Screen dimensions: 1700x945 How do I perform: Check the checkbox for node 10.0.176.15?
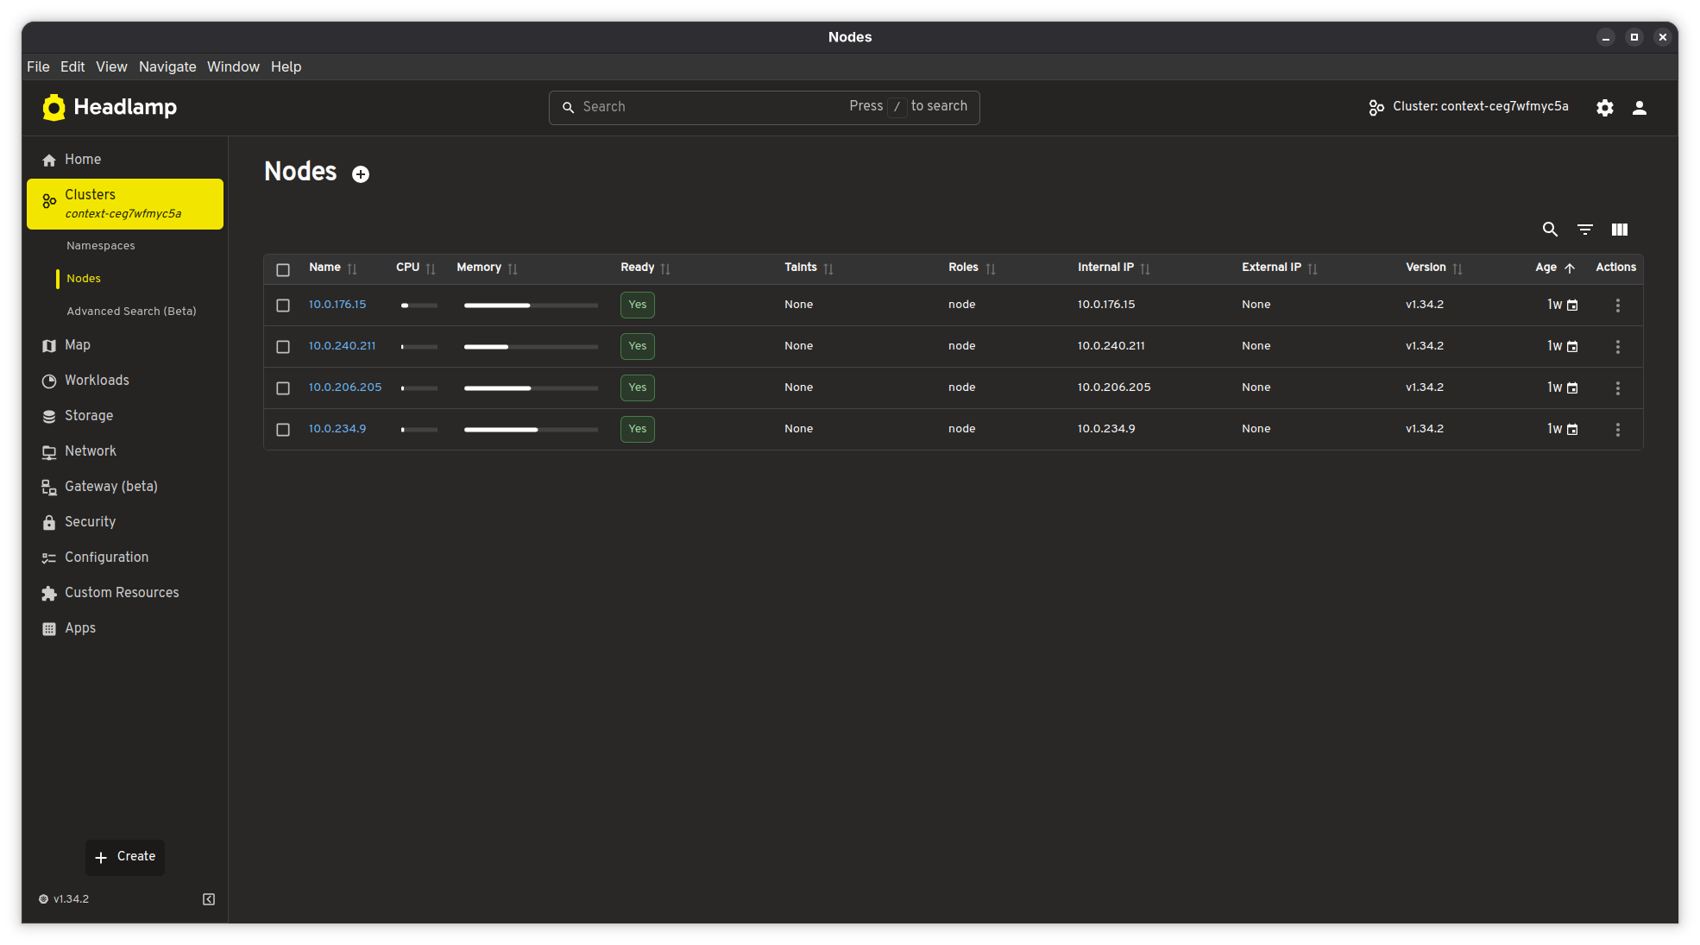pyautogui.click(x=283, y=305)
